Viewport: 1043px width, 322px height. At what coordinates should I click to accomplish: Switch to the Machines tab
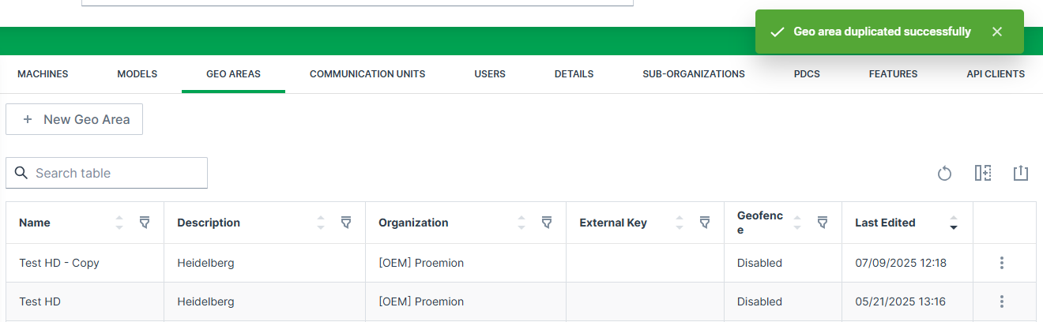[x=43, y=74]
